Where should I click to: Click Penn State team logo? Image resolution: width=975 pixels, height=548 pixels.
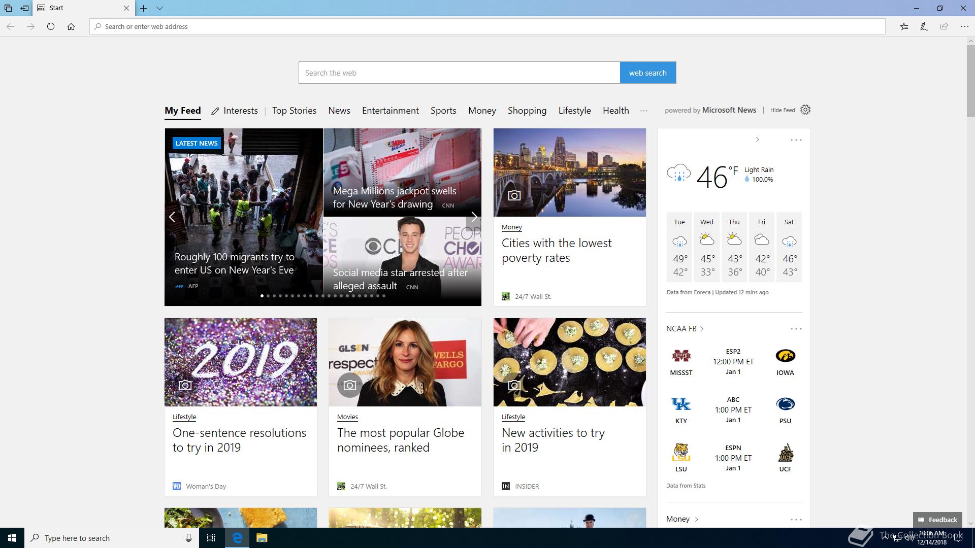click(x=785, y=404)
